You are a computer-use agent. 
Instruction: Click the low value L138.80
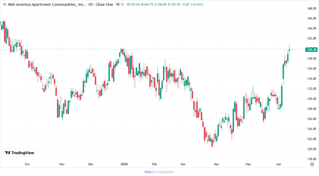161,5
